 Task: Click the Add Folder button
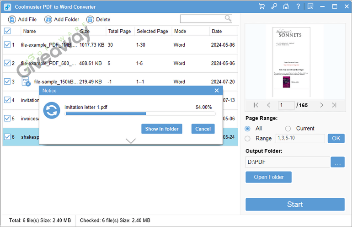click(62, 20)
